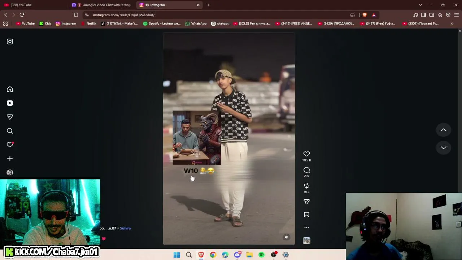This screenshot has width=462, height=260.
Task: Open Leo AI sparkle icon
Action: coord(440,15)
